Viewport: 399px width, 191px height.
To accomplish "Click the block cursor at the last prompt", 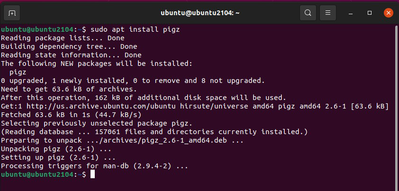I will (92, 175).
